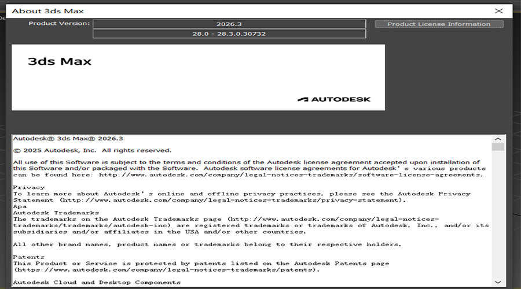
Task: Click the Product License Information button
Action: 439,24
